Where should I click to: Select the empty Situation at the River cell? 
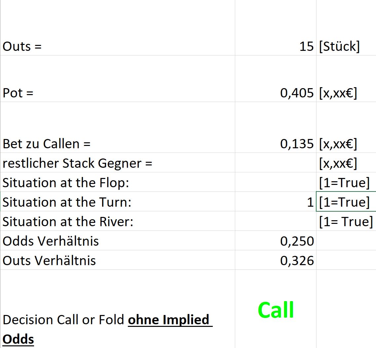[x=276, y=221]
